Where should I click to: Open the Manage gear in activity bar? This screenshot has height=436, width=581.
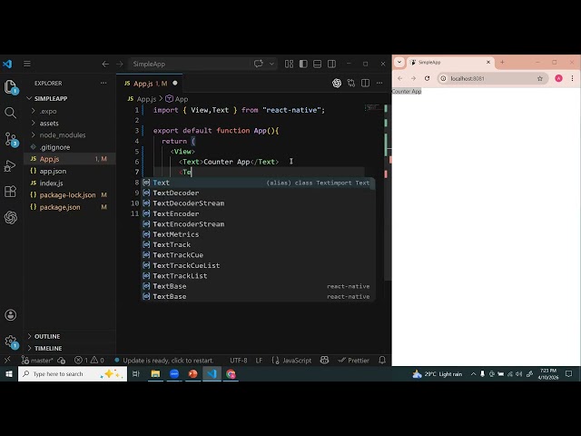coord(10,342)
